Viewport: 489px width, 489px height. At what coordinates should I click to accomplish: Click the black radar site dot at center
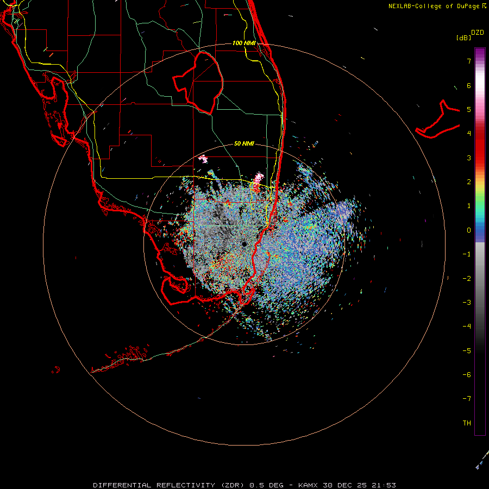[x=244, y=244]
